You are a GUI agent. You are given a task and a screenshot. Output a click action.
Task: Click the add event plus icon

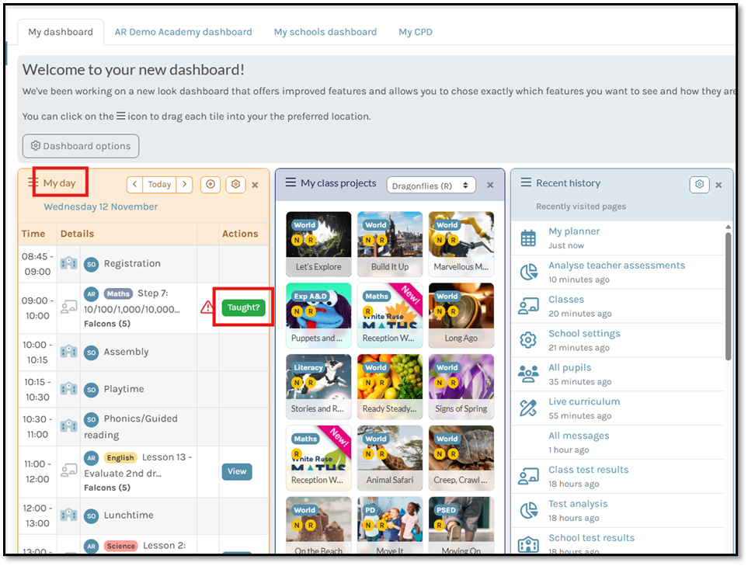(210, 184)
